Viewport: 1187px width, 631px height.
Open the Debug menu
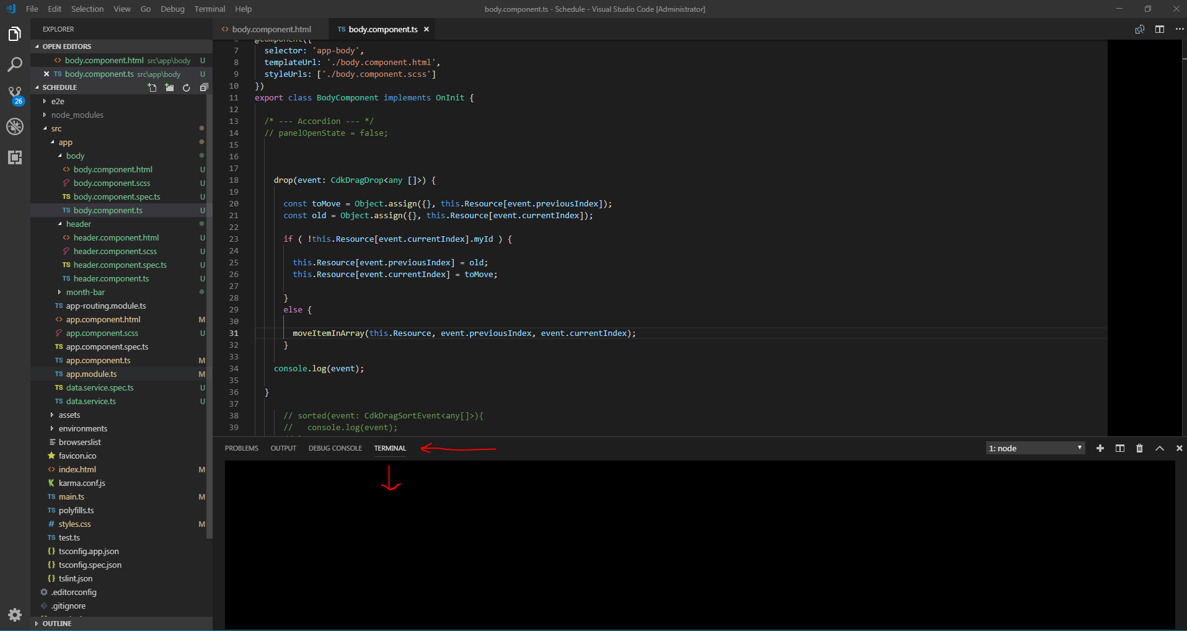[x=172, y=9]
